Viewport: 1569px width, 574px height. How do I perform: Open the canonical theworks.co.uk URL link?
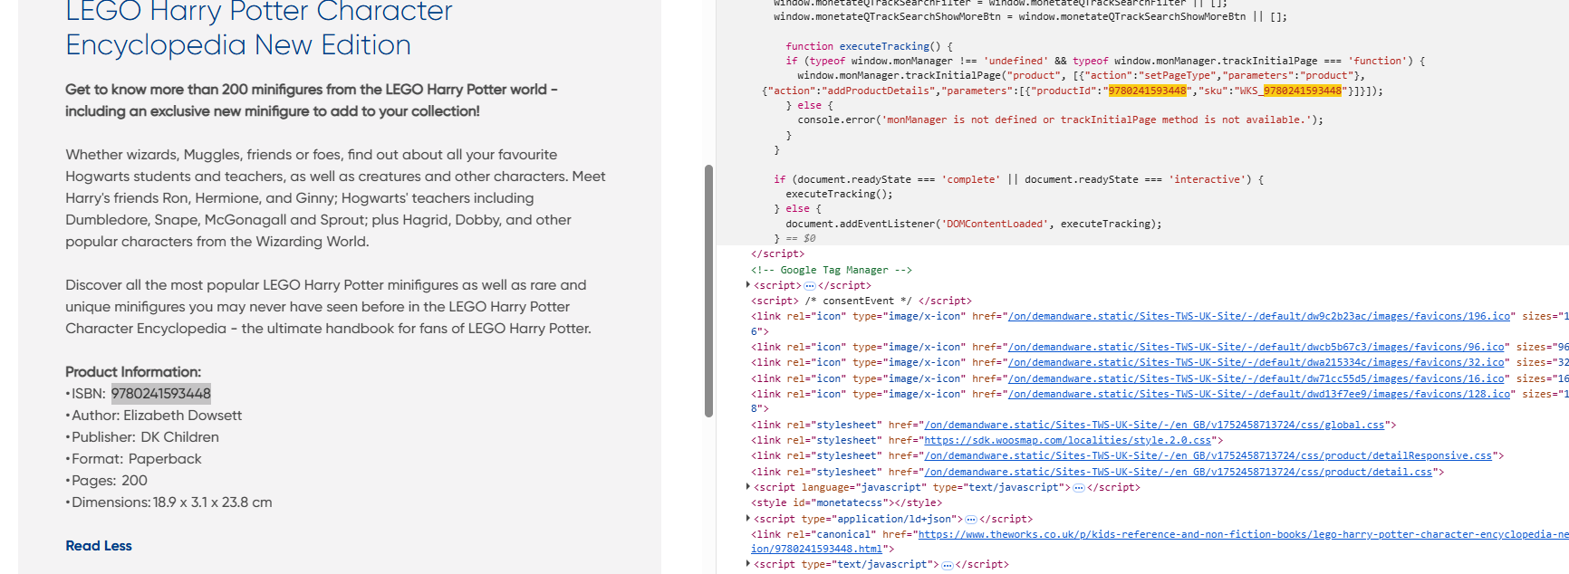pos(1243,534)
